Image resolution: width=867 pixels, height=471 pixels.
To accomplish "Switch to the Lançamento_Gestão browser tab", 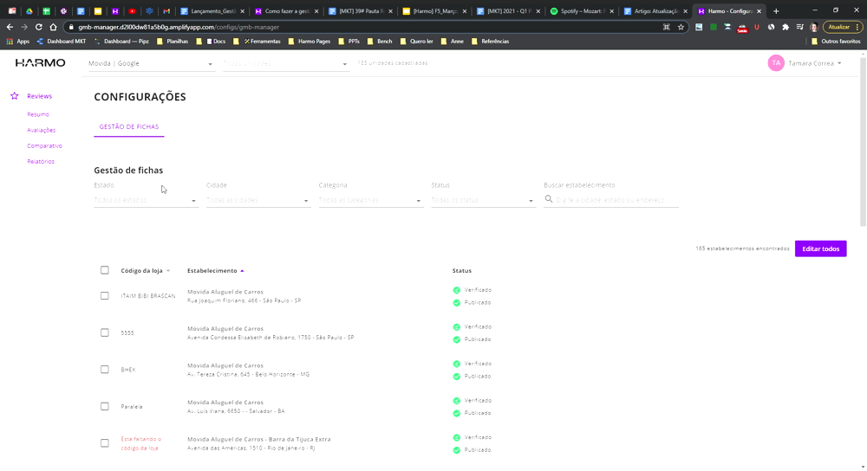I will [x=213, y=11].
